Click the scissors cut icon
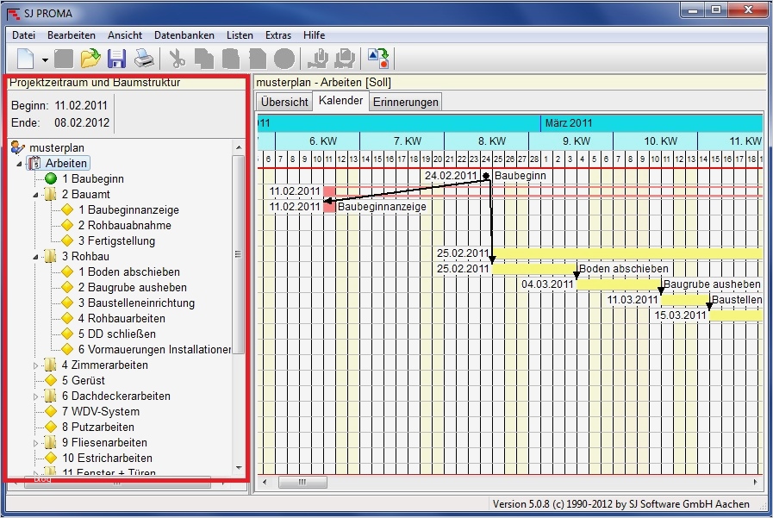773x518 pixels. tap(177, 59)
